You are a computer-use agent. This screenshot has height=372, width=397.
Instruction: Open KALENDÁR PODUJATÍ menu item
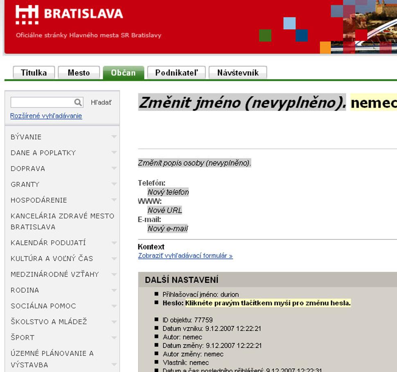click(48, 243)
